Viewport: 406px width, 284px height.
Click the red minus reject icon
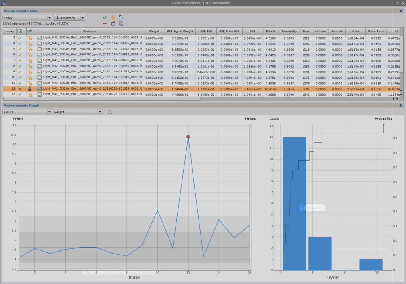[105, 24]
